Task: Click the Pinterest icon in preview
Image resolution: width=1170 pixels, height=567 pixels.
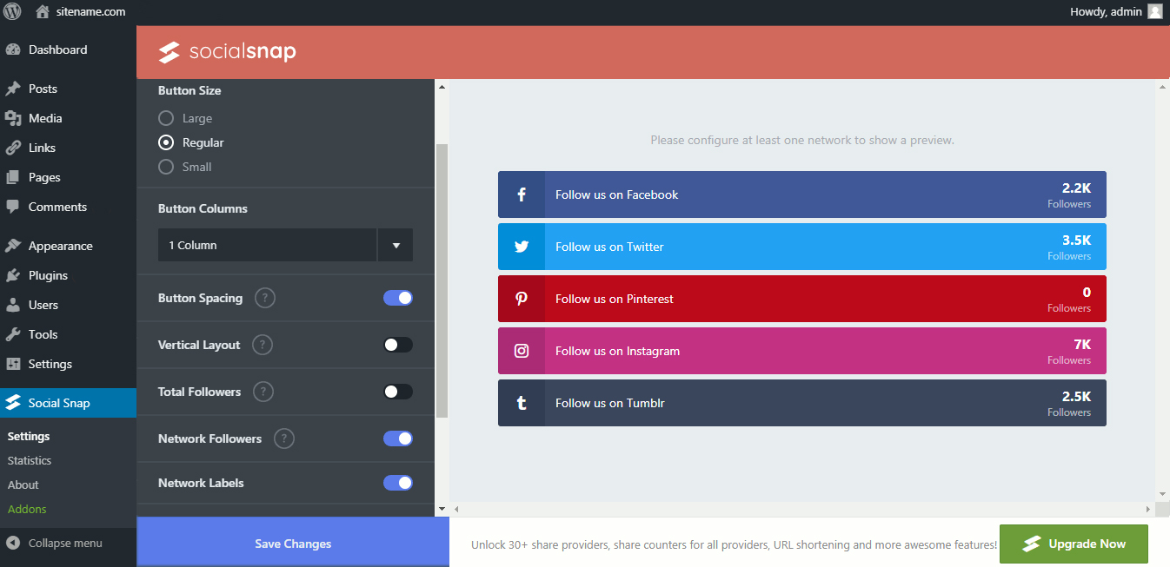Action: (x=522, y=299)
